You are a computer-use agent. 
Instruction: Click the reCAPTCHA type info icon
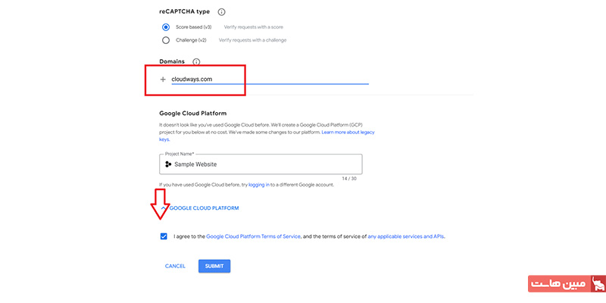tap(221, 12)
